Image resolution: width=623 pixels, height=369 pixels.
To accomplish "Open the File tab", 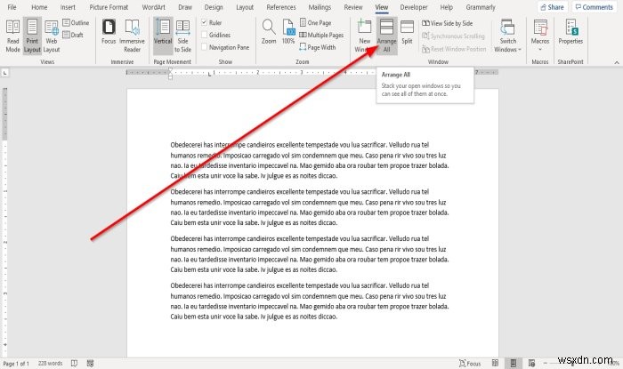I will click(12, 7).
